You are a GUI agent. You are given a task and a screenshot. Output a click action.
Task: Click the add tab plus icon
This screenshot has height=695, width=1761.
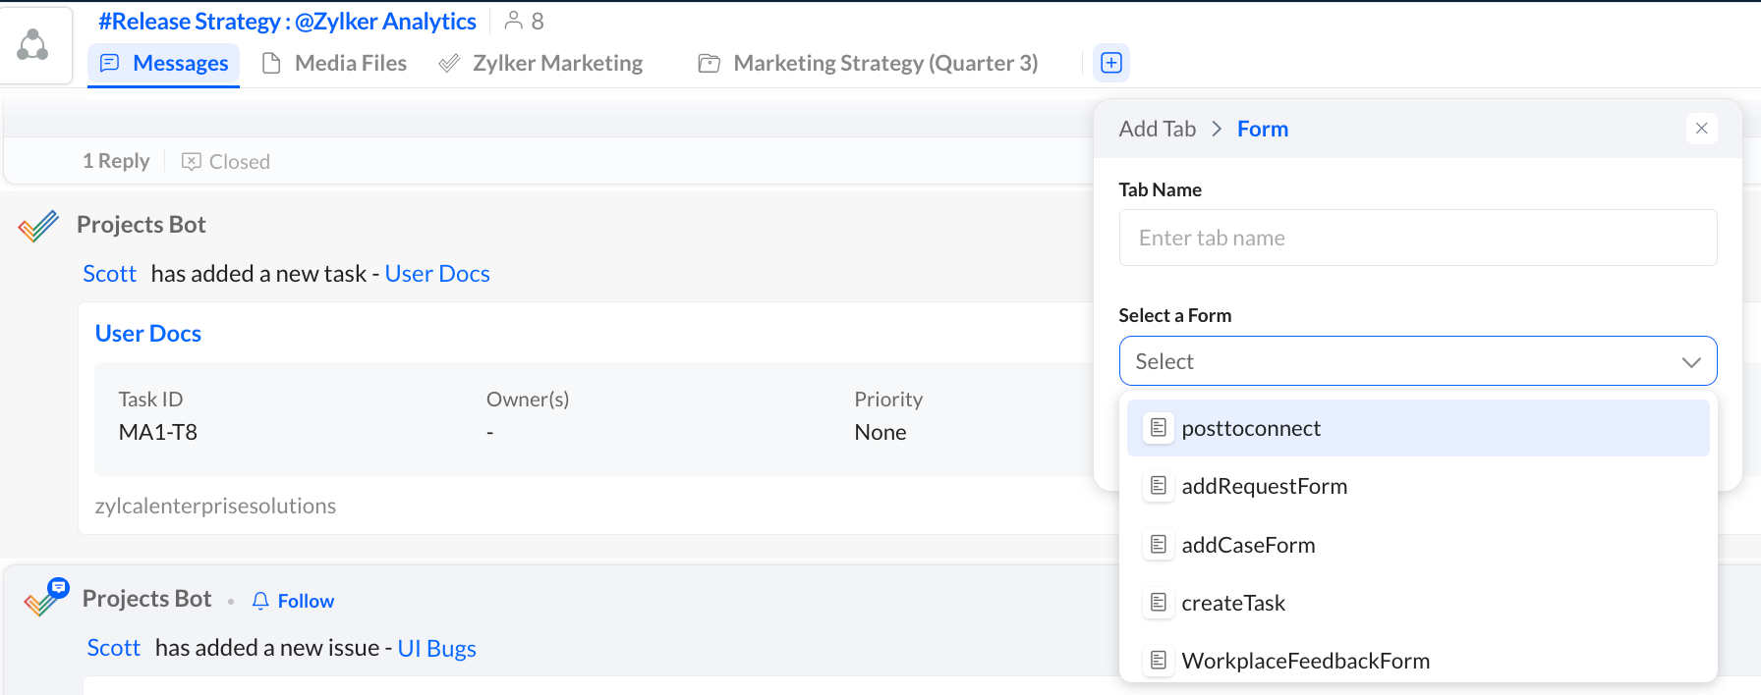(1111, 63)
